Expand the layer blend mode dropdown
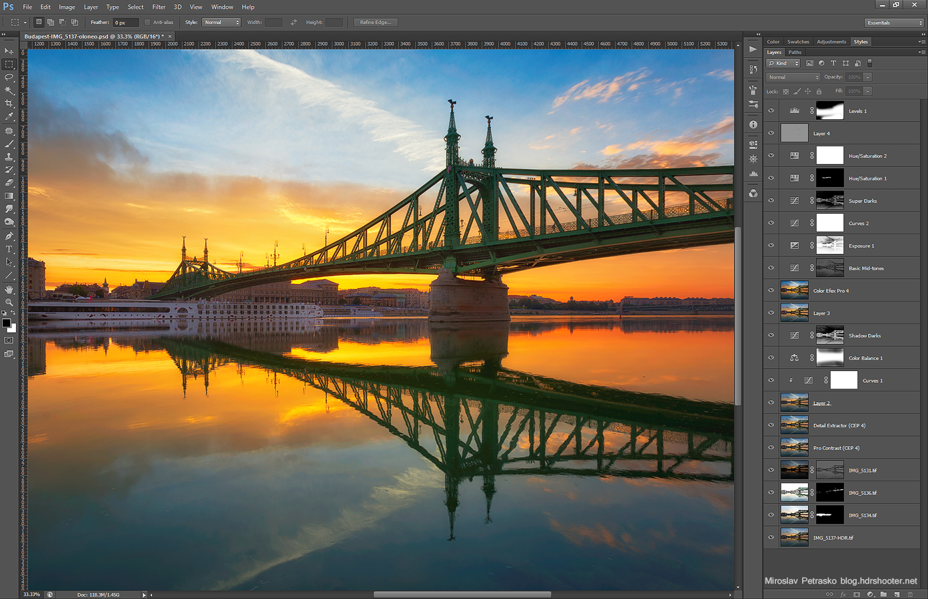Screen dimensions: 928x599 pyautogui.click(x=793, y=77)
